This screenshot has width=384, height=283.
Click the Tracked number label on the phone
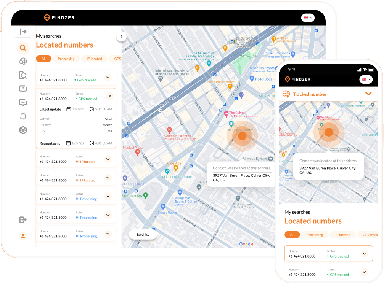[310, 94]
